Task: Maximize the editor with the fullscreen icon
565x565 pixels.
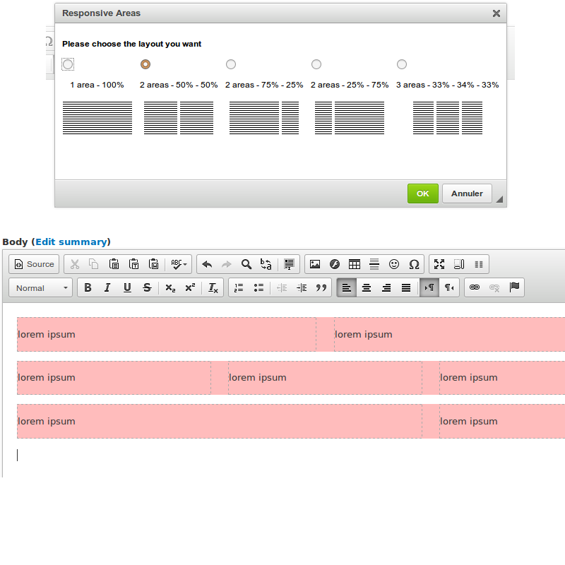Action: [439, 264]
